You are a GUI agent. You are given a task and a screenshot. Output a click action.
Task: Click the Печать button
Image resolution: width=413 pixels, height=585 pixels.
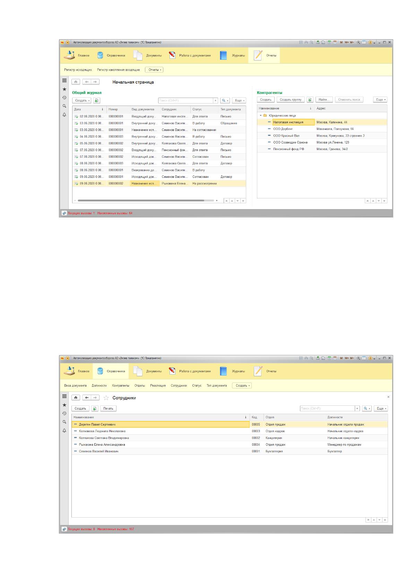coord(108,409)
